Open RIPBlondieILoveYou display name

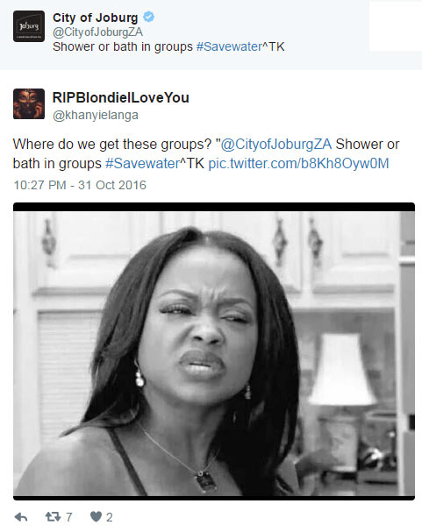(121, 97)
